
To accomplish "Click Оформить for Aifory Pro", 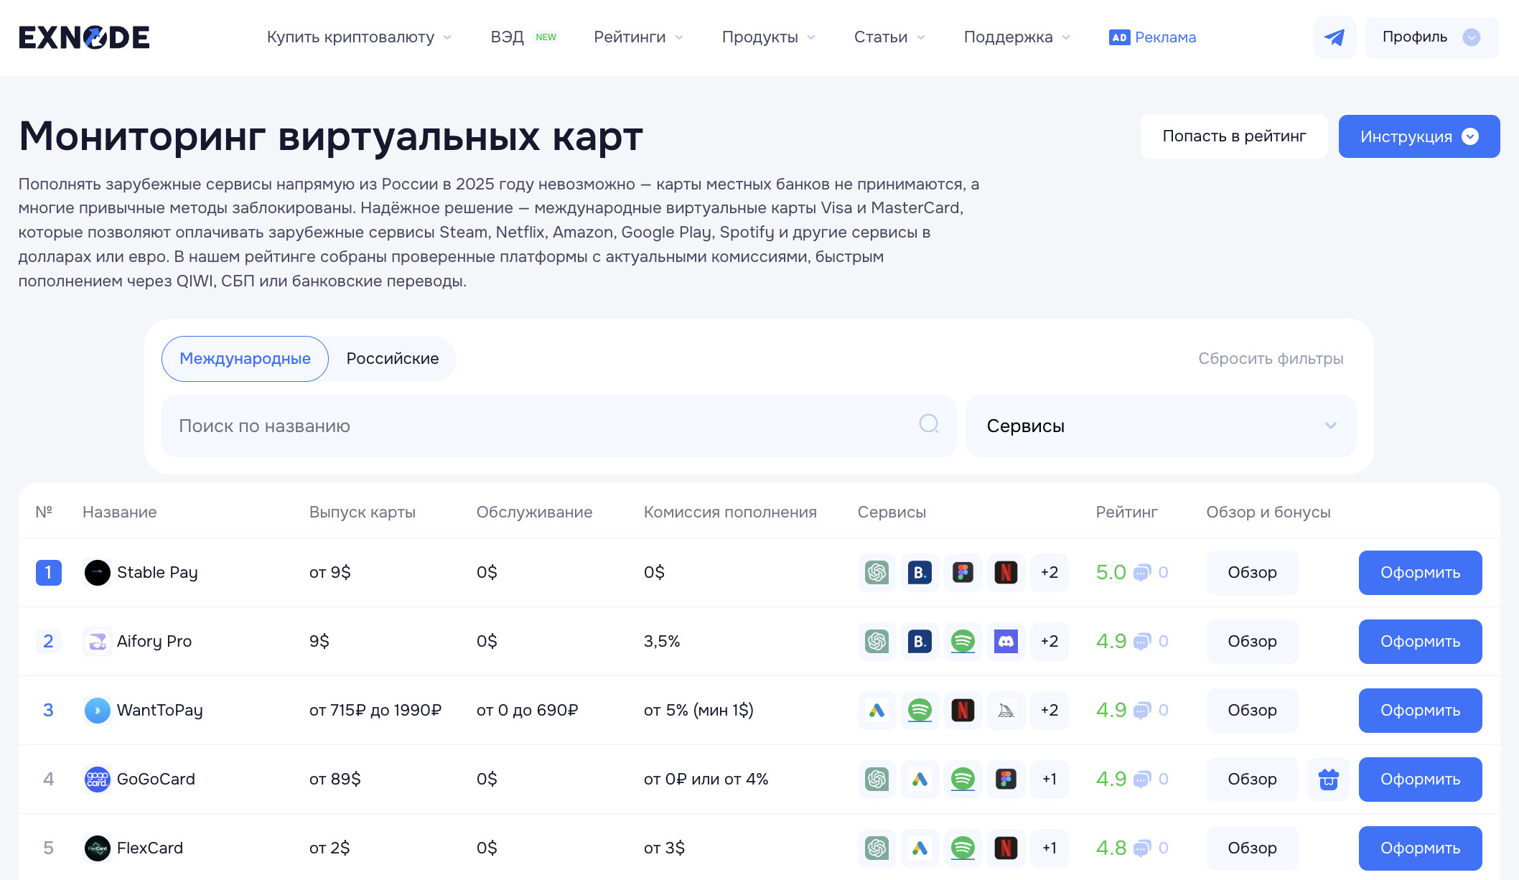I will 1419,641.
